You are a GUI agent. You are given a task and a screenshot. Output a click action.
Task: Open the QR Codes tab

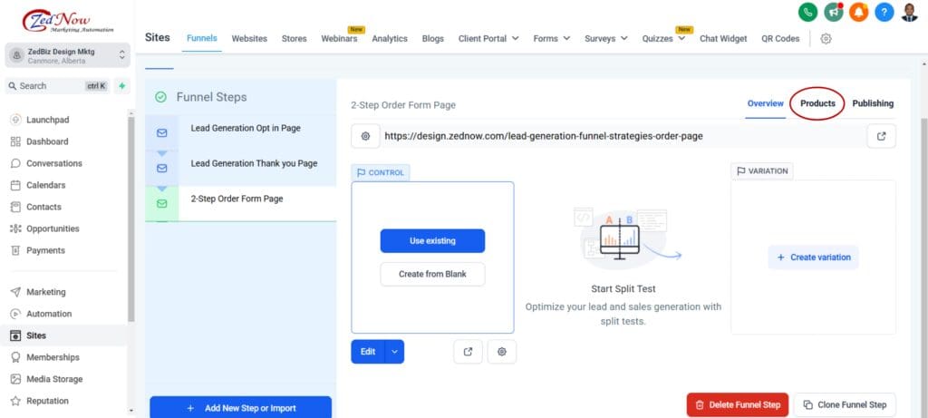780,38
